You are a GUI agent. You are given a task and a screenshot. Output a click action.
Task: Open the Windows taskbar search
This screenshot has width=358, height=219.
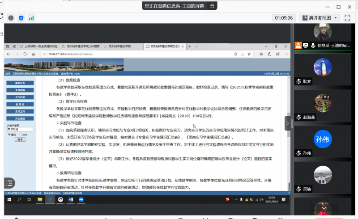pyautogui.click(x=19, y=199)
